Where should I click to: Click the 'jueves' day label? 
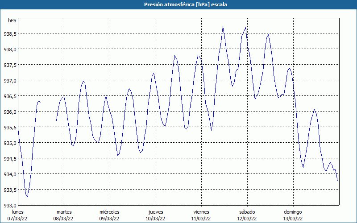156,212
